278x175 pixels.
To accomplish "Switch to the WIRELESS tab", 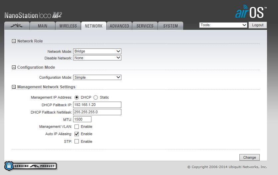I will tap(68, 26).
